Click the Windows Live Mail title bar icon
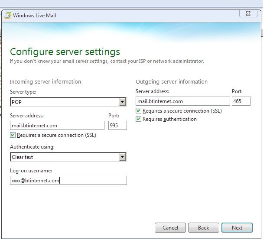The image size is (270, 246). tap(8, 16)
